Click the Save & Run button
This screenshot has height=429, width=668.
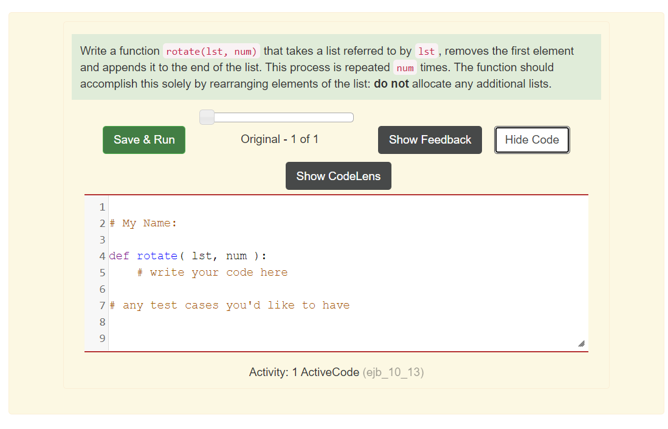pyautogui.click(x=143, y=139)
